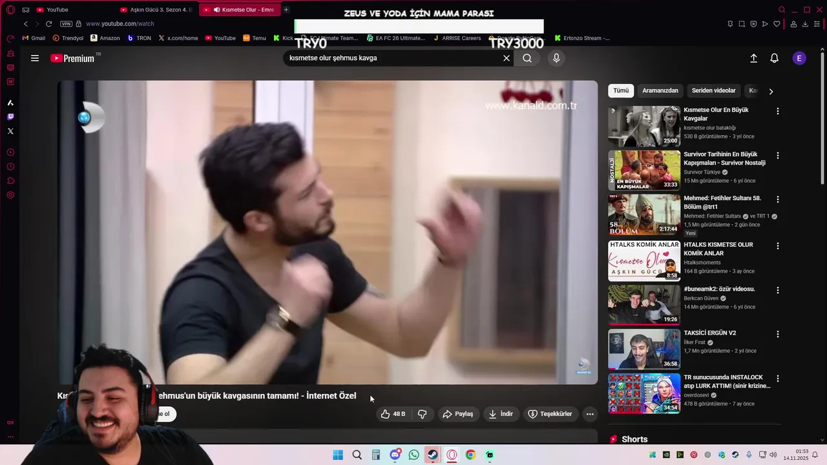
Task: Open the Windows Start menu
Action: pyautogui.click(x=338, y=455)
